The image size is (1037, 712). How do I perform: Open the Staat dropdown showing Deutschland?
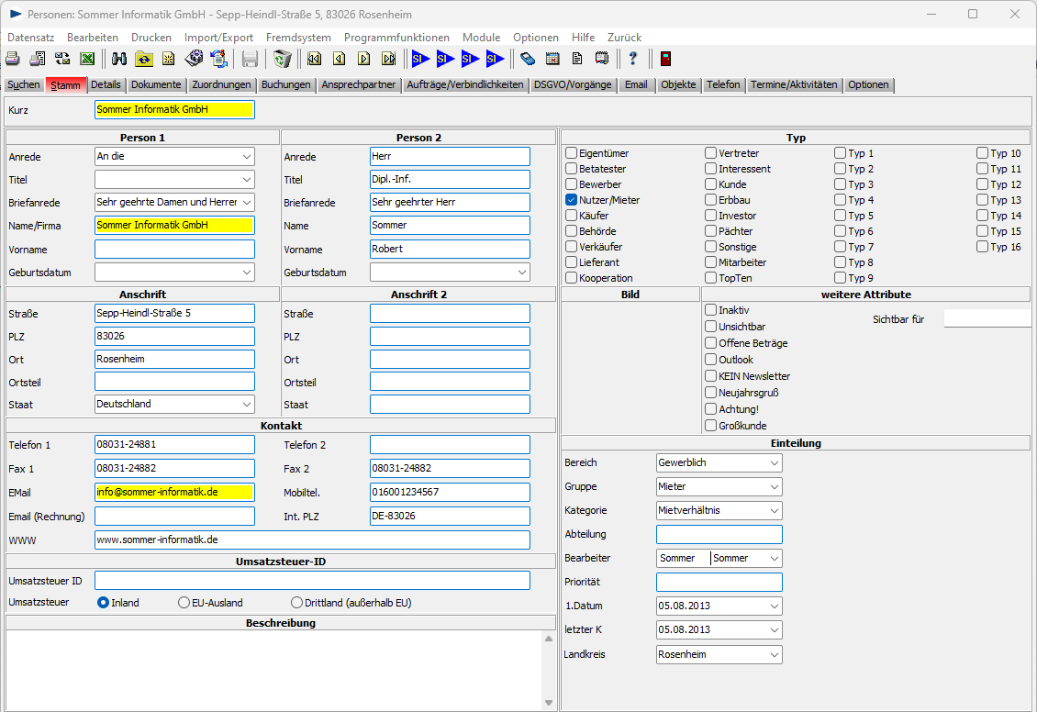tap(246, 405)
